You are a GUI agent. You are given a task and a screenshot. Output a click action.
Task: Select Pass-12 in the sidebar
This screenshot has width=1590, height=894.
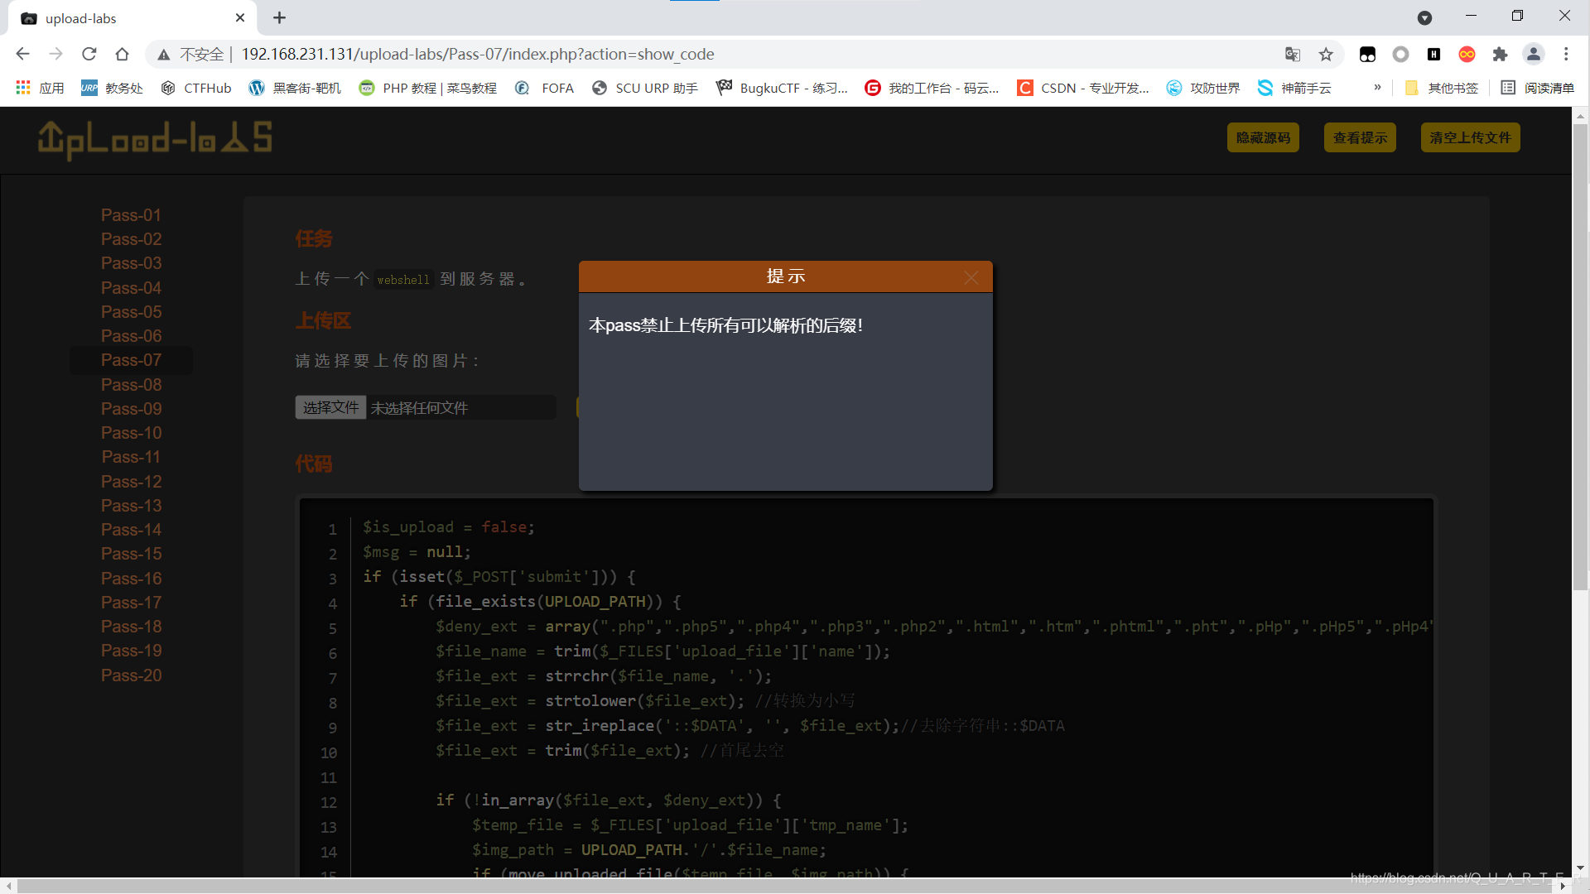(x=131, y=482)
